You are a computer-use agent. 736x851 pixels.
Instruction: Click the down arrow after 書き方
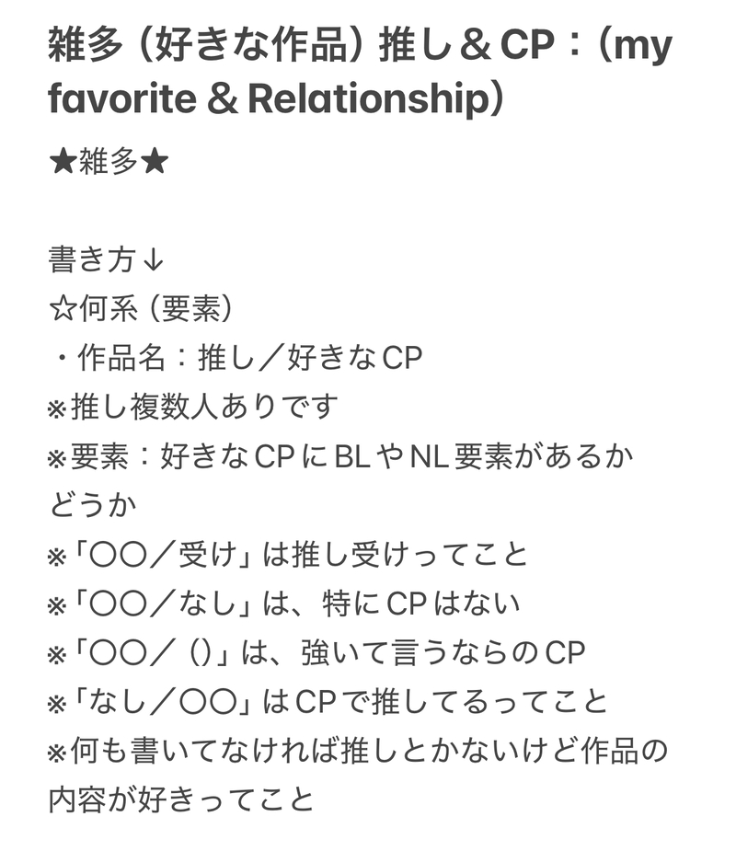(154, 260)
